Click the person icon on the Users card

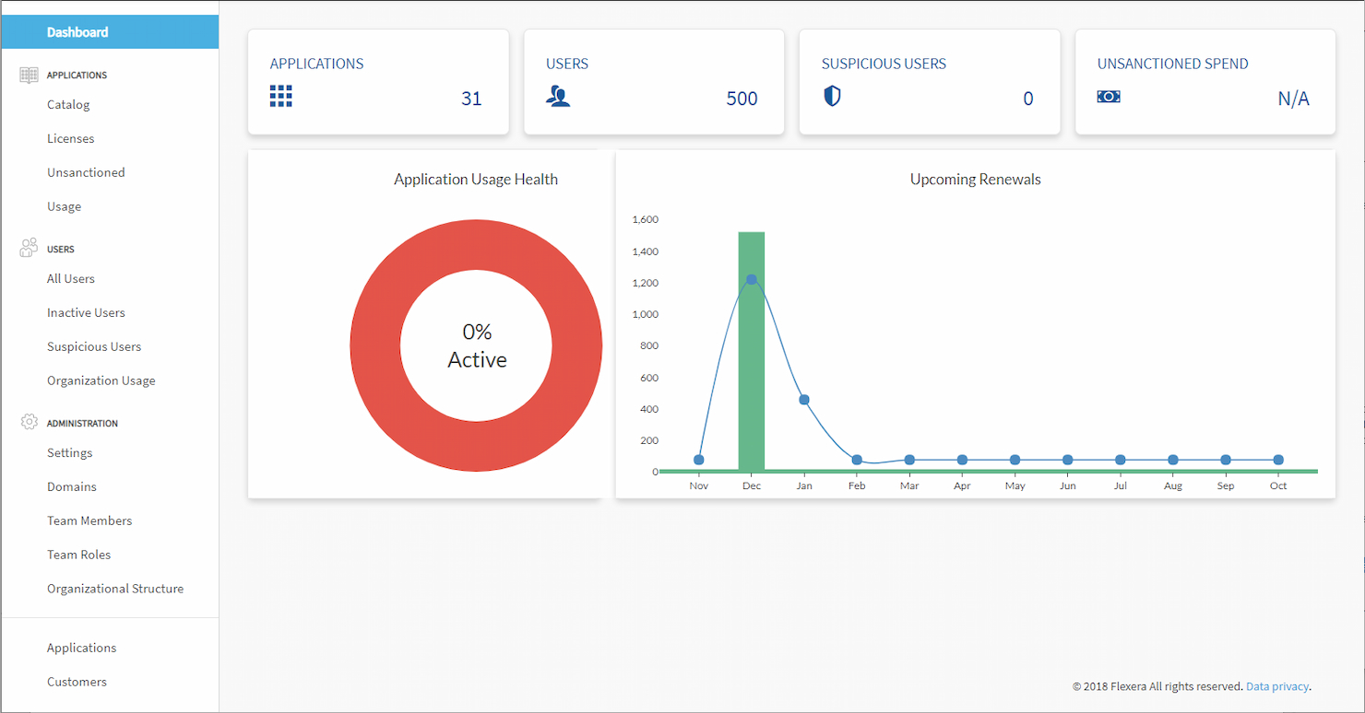click(557, 96)
